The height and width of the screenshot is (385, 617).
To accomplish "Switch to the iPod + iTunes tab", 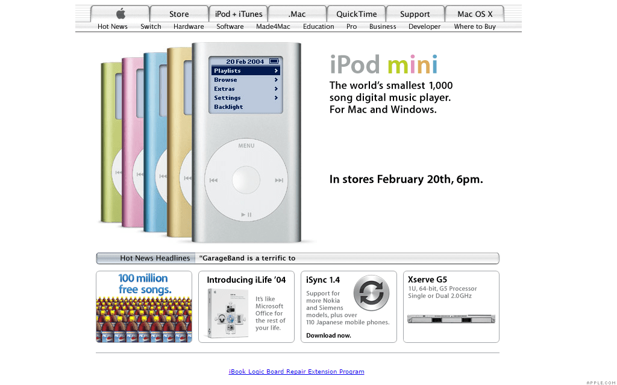I will [238, 13].
